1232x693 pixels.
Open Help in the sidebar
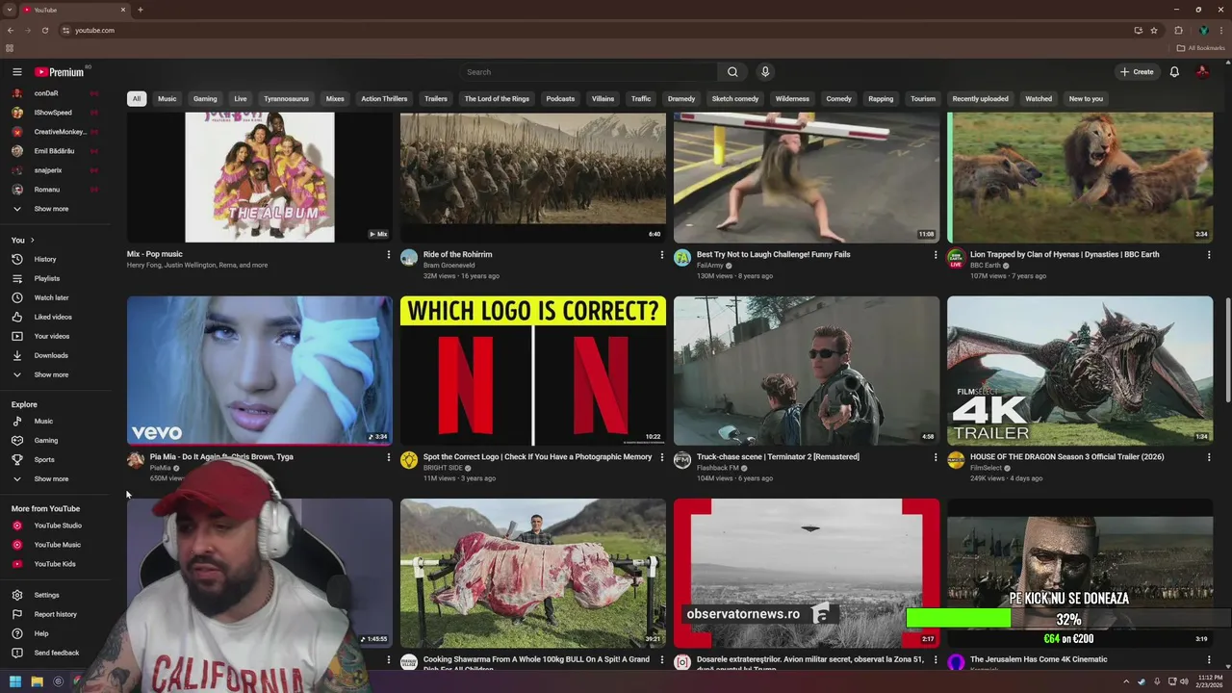click(41, 633)
